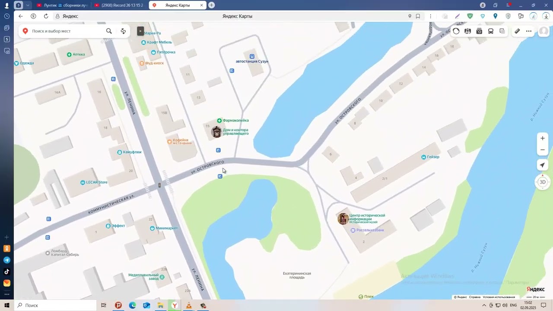This screenshot has height=311, width=553.
Task: Open the downloads arrow in browser toolbar
Action: (x=546, y=16)
